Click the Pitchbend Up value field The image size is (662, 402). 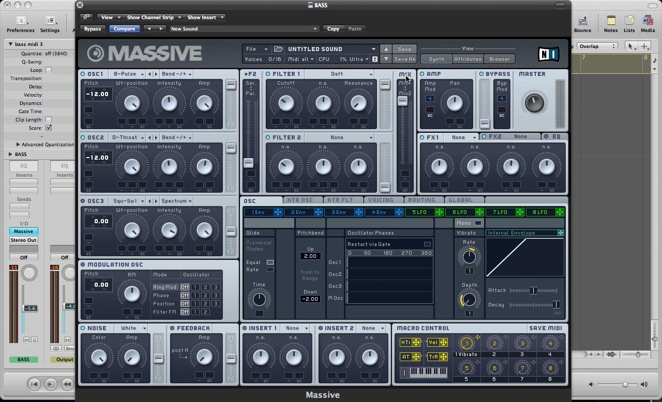[310, 256]
